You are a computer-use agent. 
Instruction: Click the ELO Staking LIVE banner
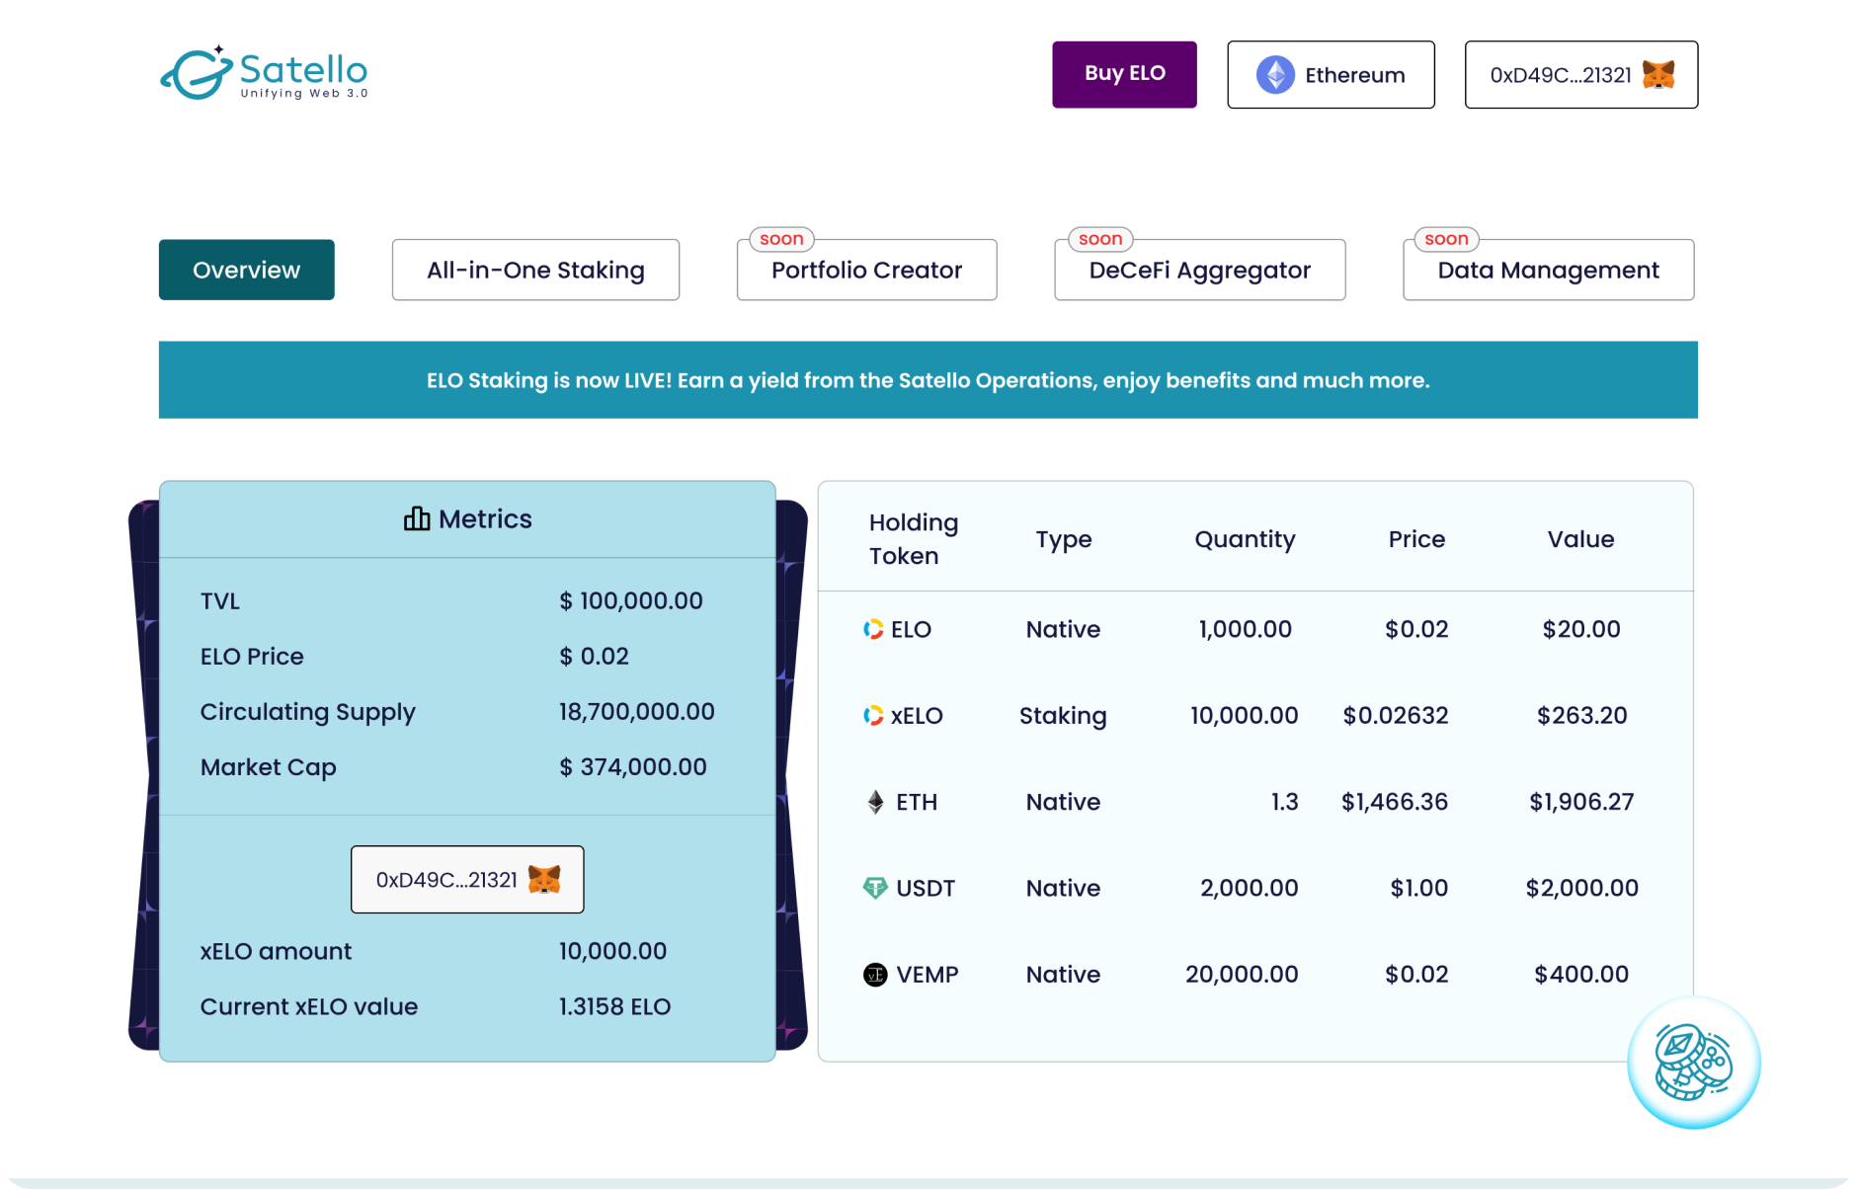[x=928, y=380]
